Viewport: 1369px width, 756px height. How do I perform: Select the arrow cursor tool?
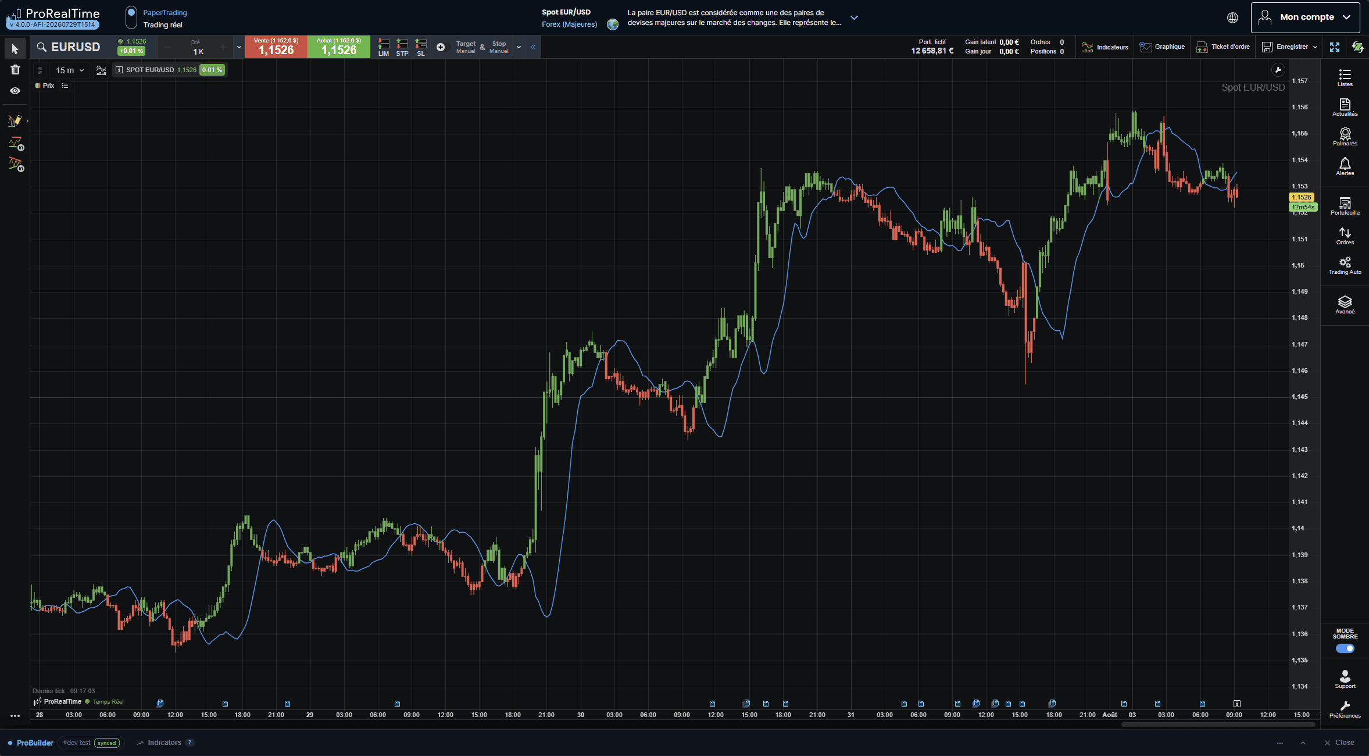[15, 49]
